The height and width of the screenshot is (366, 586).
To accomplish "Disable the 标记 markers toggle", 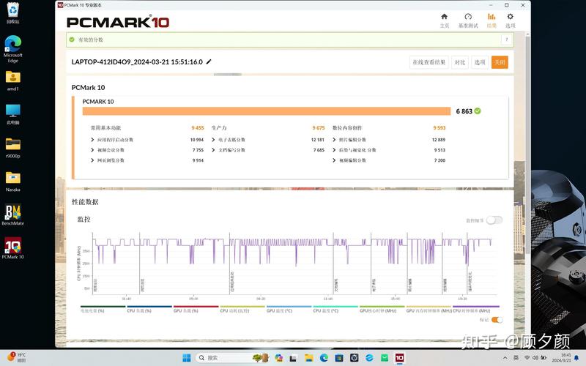I will click(x=497, y=320).
